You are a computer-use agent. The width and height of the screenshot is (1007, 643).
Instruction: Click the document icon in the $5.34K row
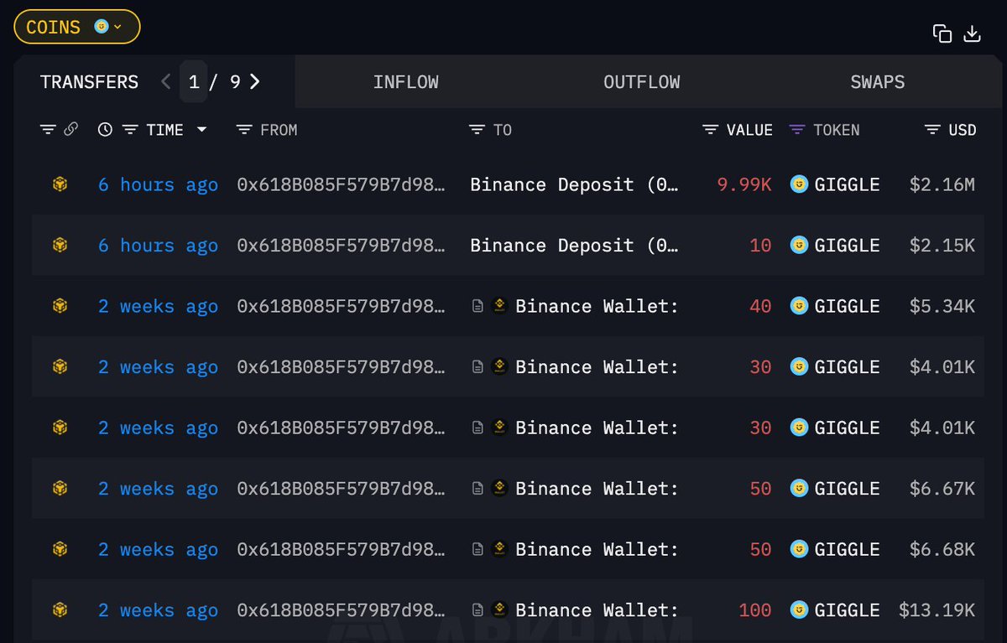point(477,307)
